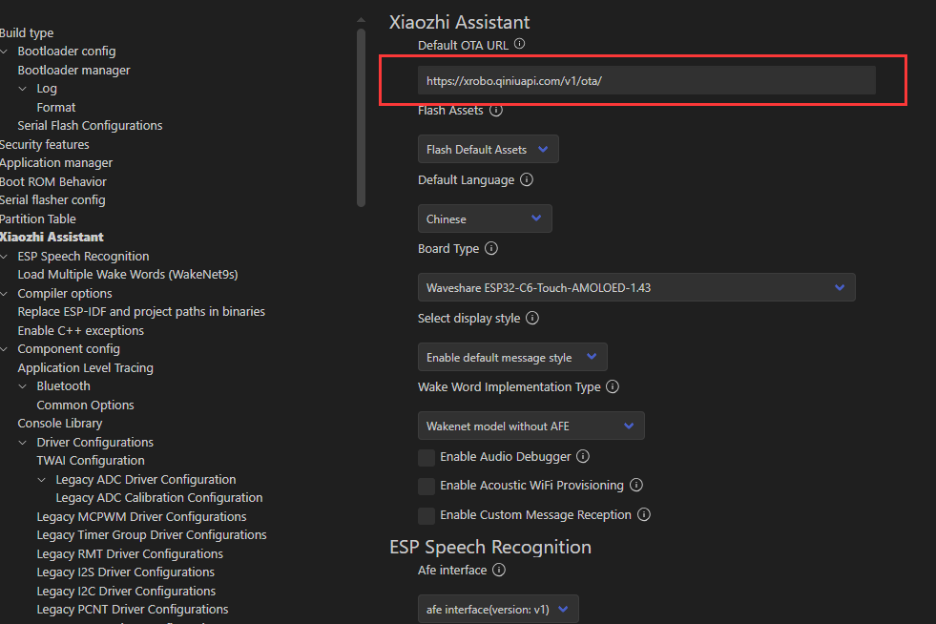Click info icon next to Board Type

pos(491,248)
